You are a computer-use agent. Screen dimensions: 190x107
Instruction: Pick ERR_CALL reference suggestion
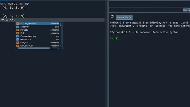coord(38,43)
